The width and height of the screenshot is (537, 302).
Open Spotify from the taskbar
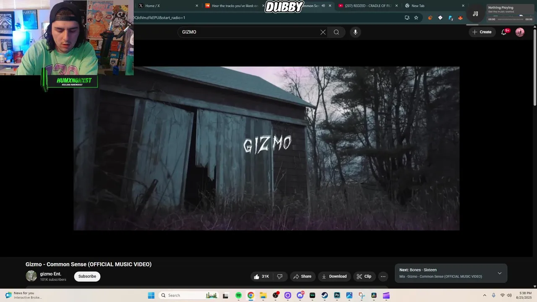(x=238, y=295)
